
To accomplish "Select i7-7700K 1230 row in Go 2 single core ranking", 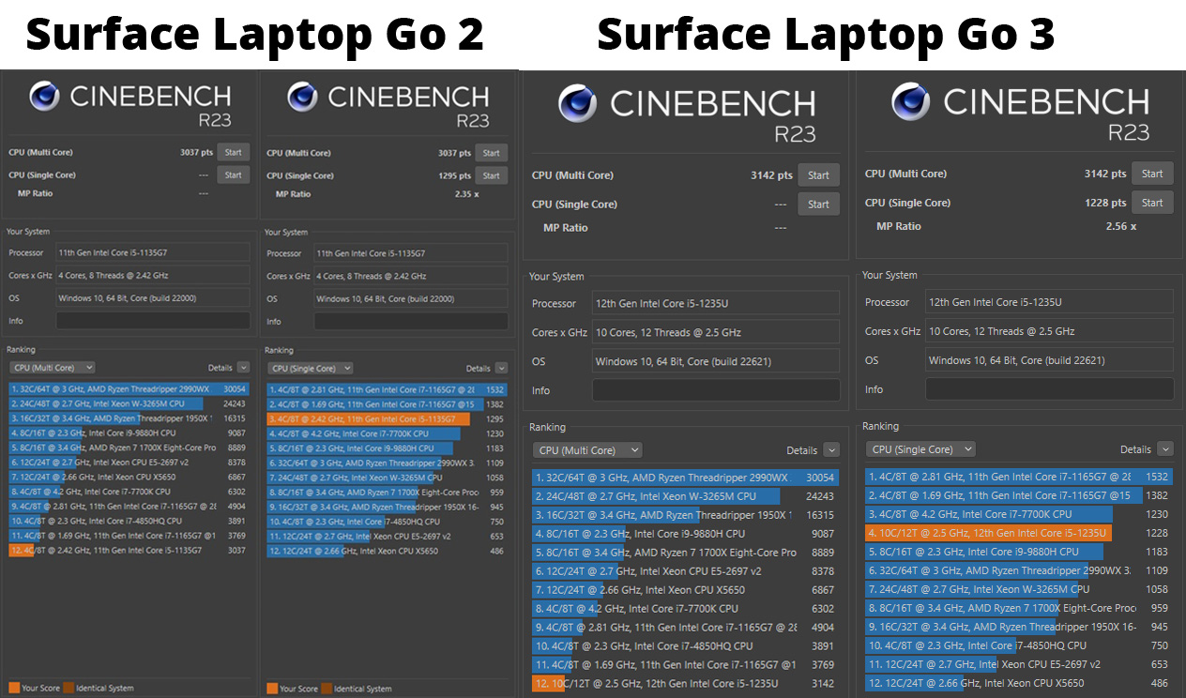I will pos(388,433).
